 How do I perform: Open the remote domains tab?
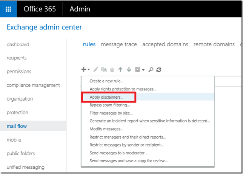(x=214, y=44)
